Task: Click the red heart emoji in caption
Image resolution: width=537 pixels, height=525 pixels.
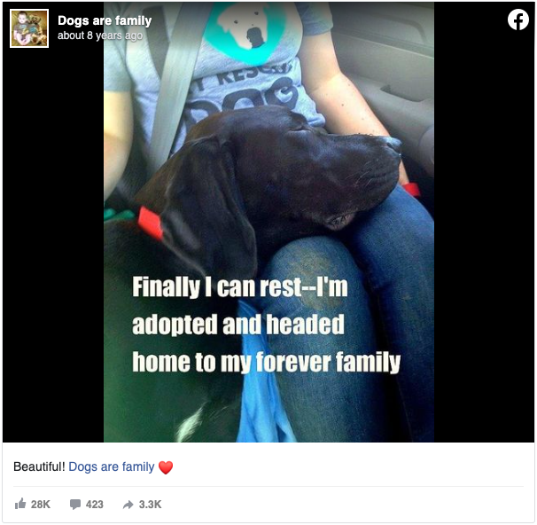Action: point(166,467)
